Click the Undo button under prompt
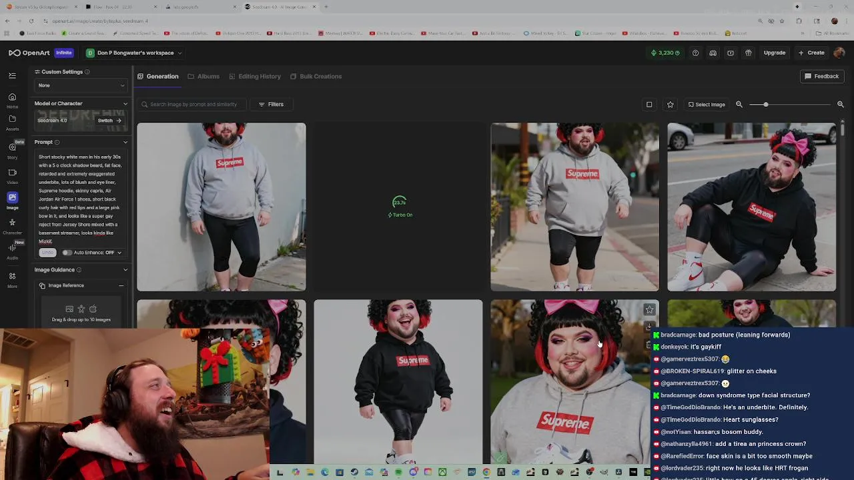The height and width of the screenshot is (480, 854). [x=47, y=253]
